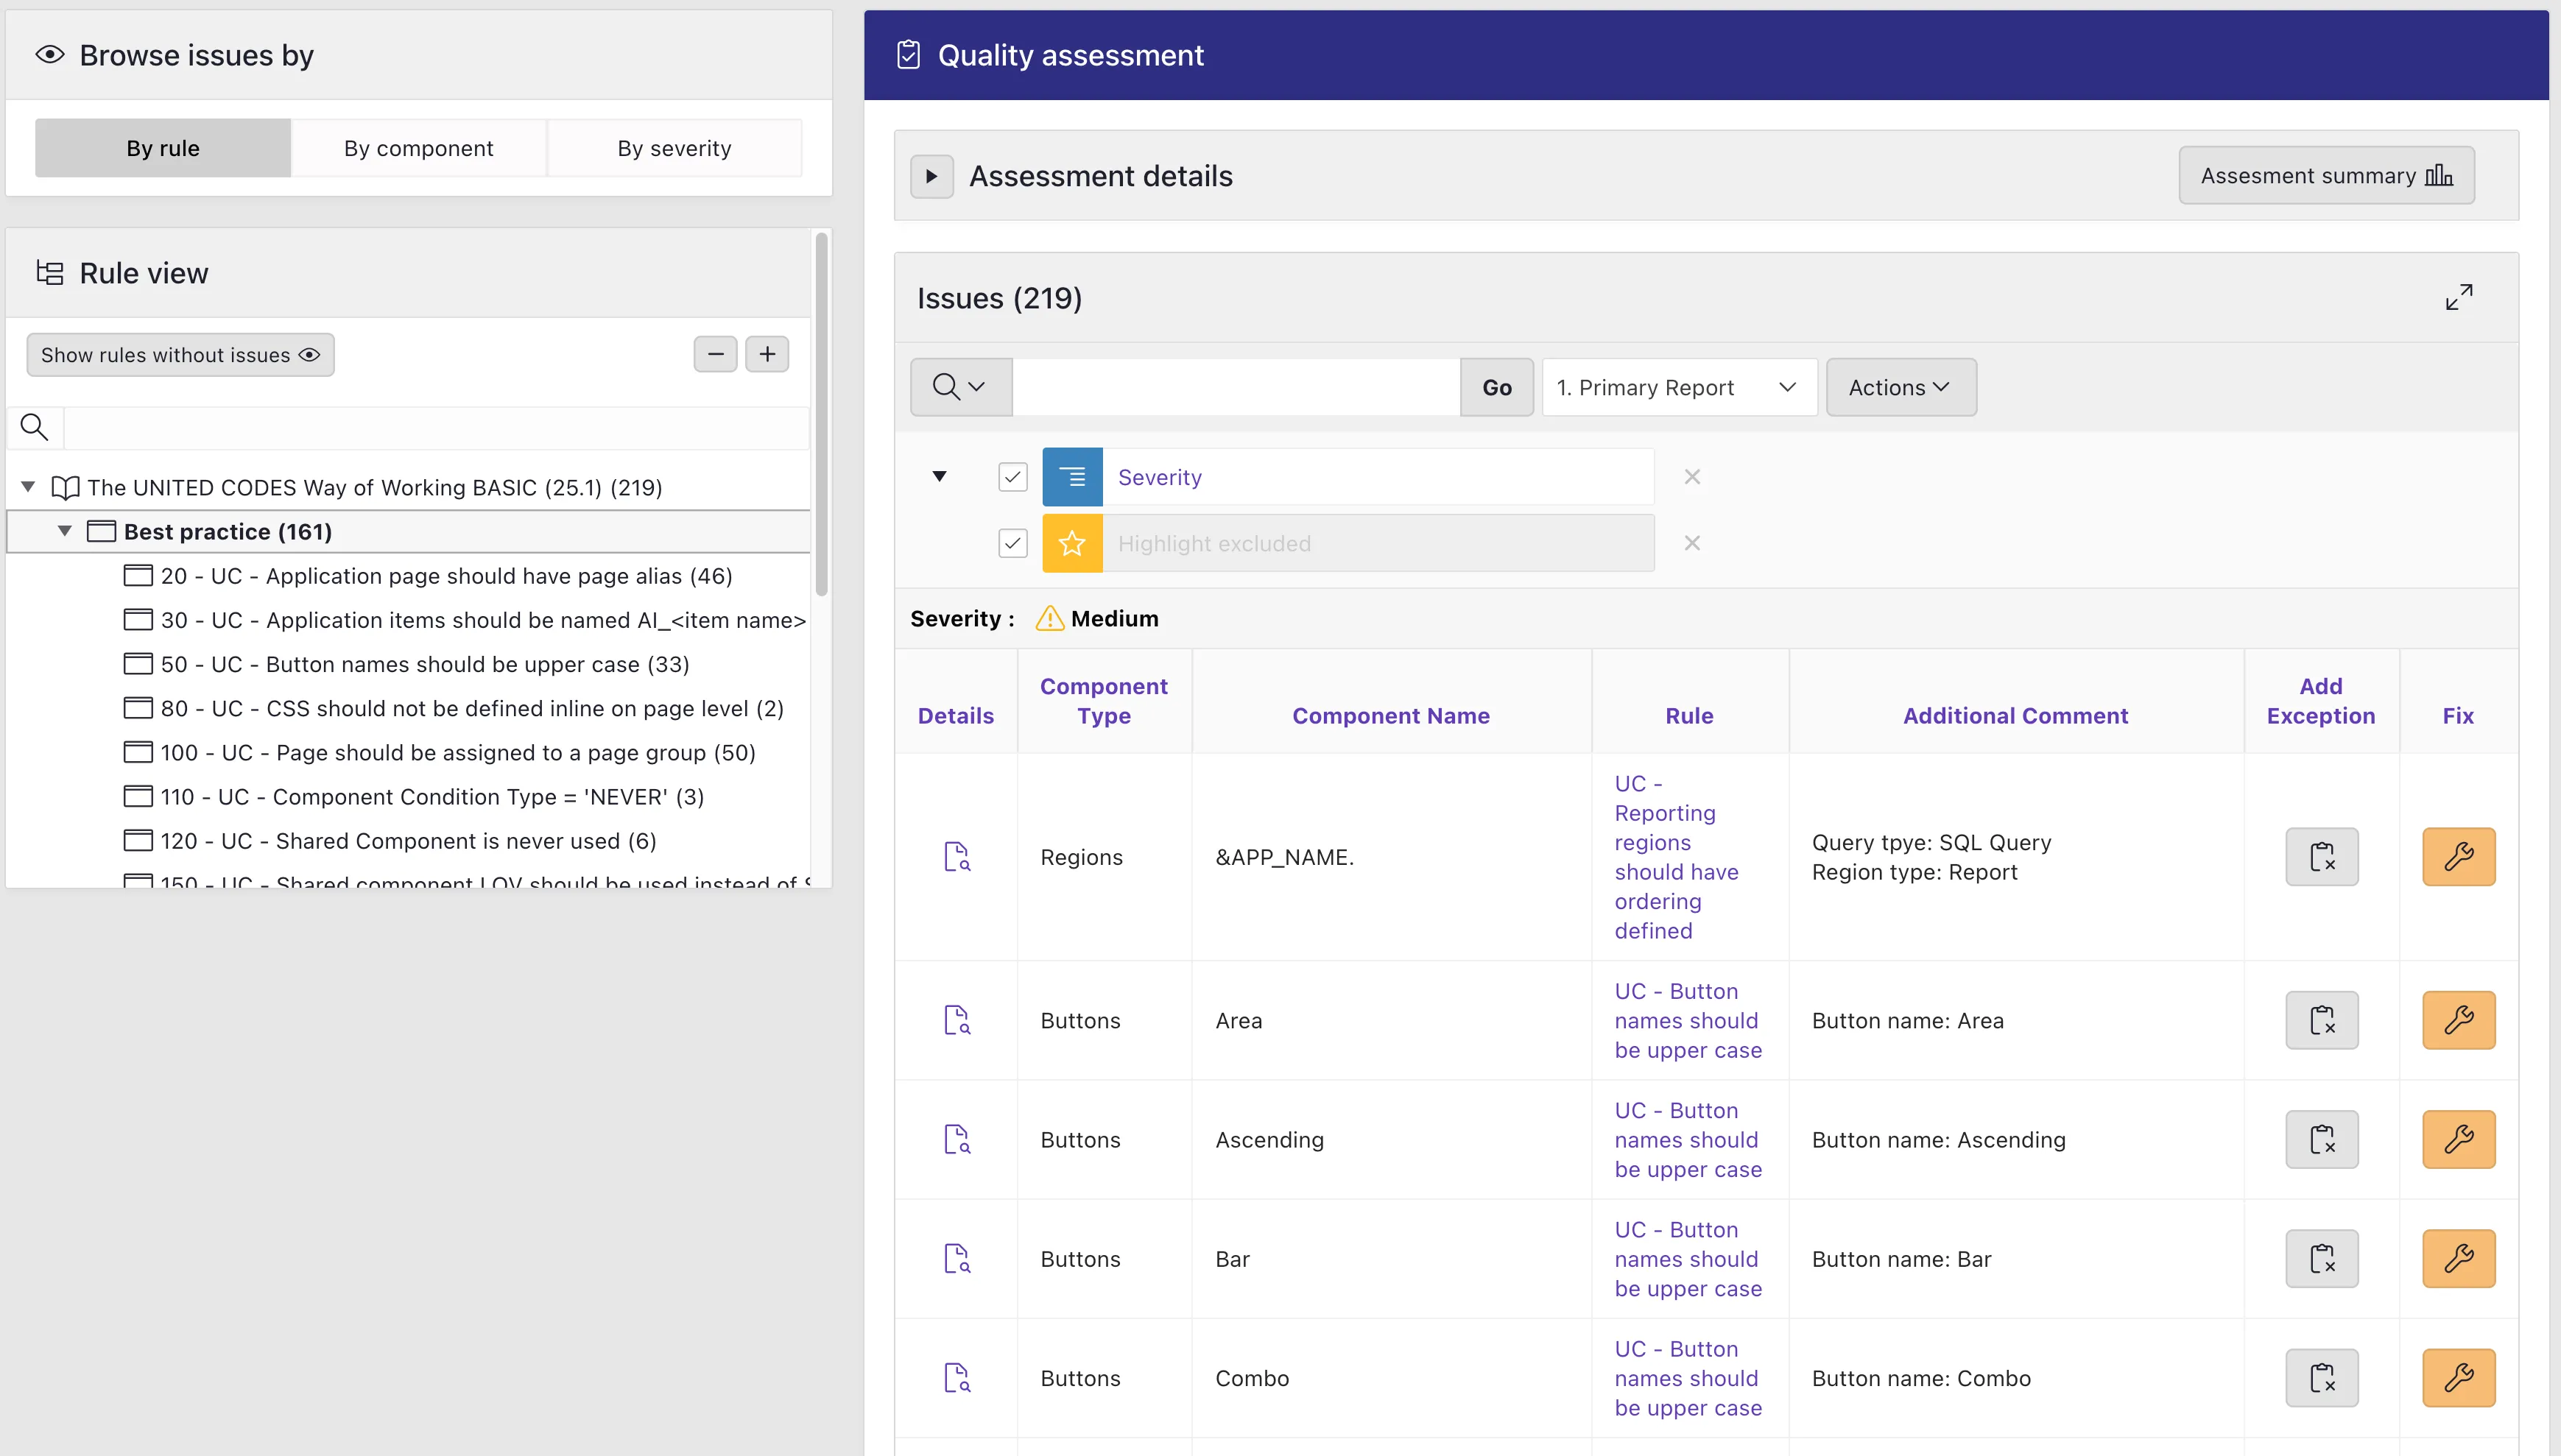Open the Primary Report dropdown
The width and height of the screenshot is (2561, 1456).
tap(1678, 387)
